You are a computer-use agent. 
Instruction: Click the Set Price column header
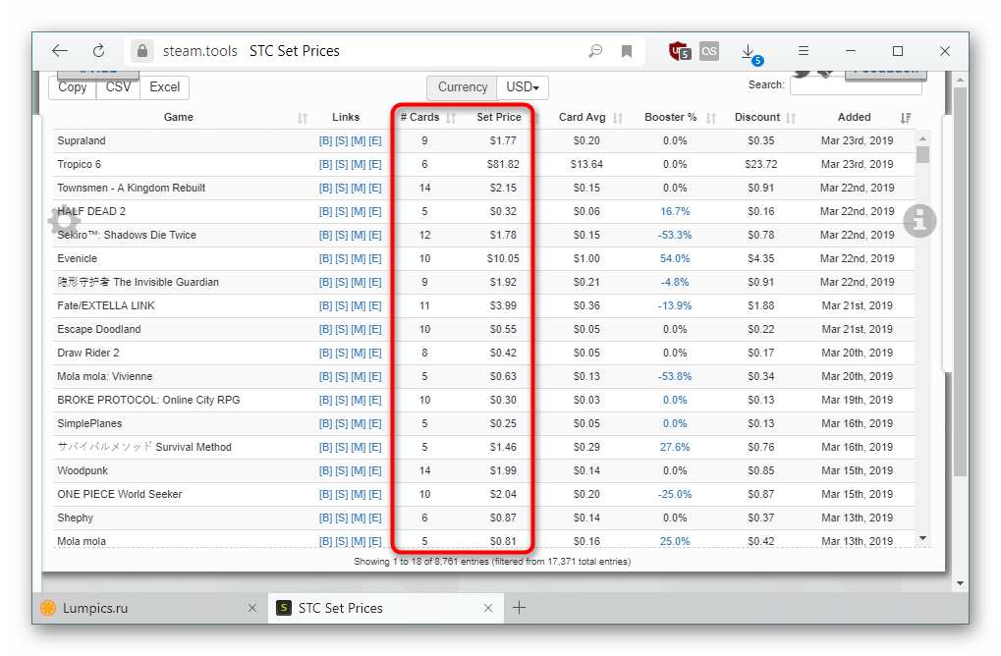click(499, 118)
